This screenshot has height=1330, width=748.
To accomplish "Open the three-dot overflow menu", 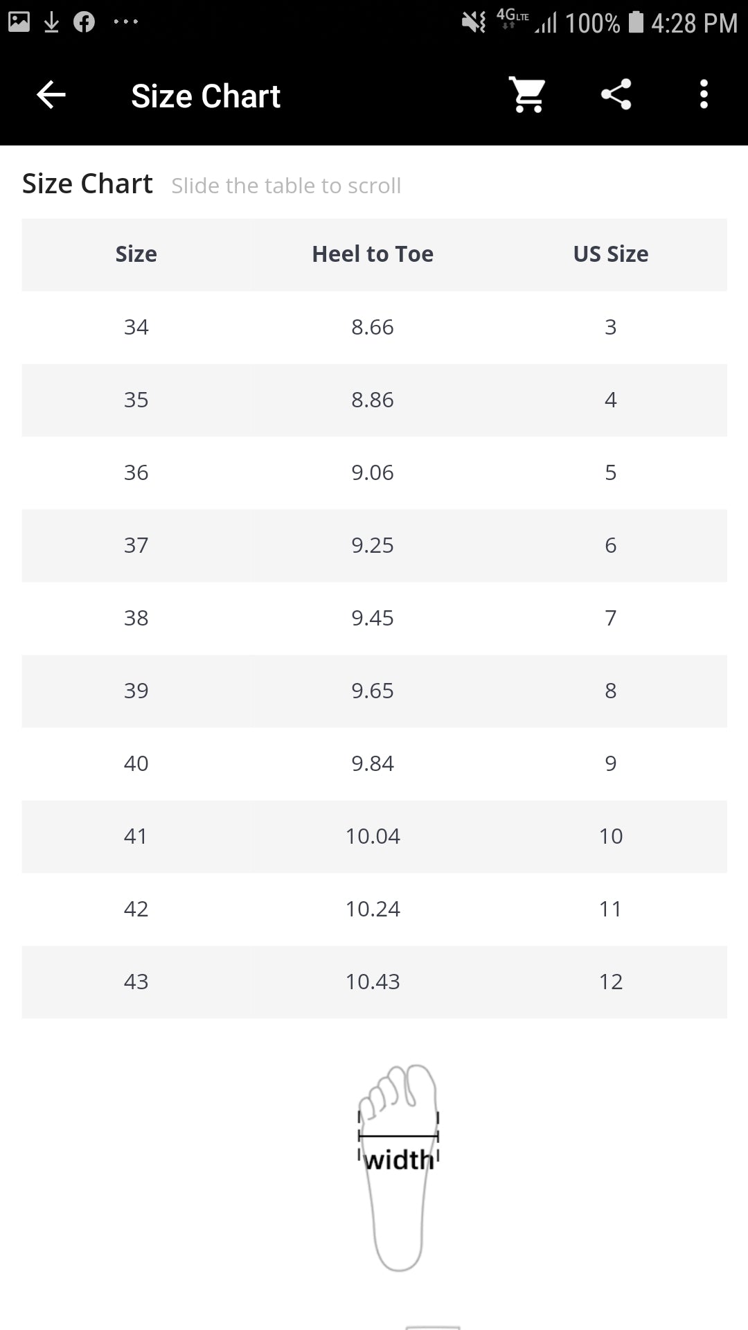I will click(x=704, y=94).
